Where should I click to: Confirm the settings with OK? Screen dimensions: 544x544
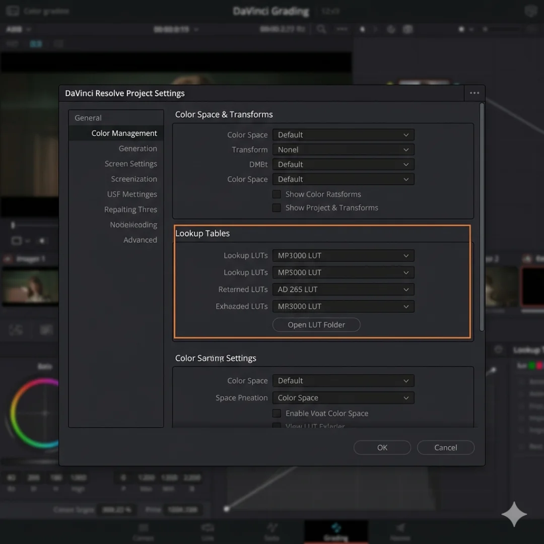(382, 448)
